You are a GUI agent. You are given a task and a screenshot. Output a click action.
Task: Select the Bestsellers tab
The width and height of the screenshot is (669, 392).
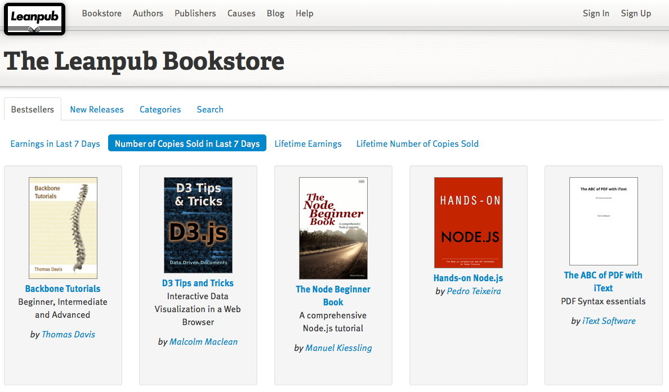(x=33, y=110)
